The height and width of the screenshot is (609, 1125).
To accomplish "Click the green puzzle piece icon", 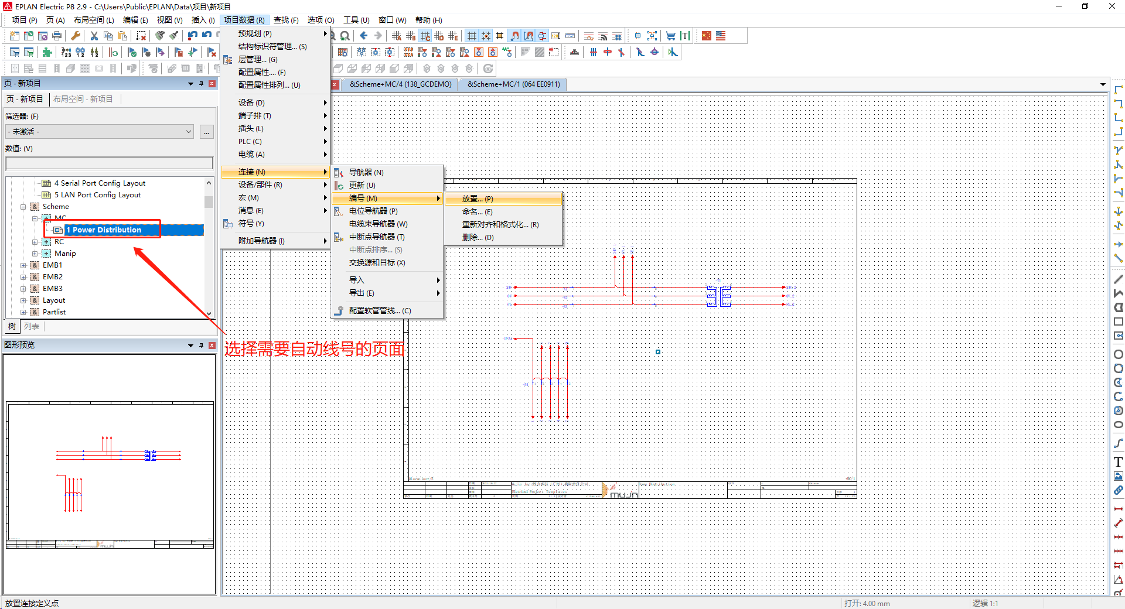I will point(47,52).
